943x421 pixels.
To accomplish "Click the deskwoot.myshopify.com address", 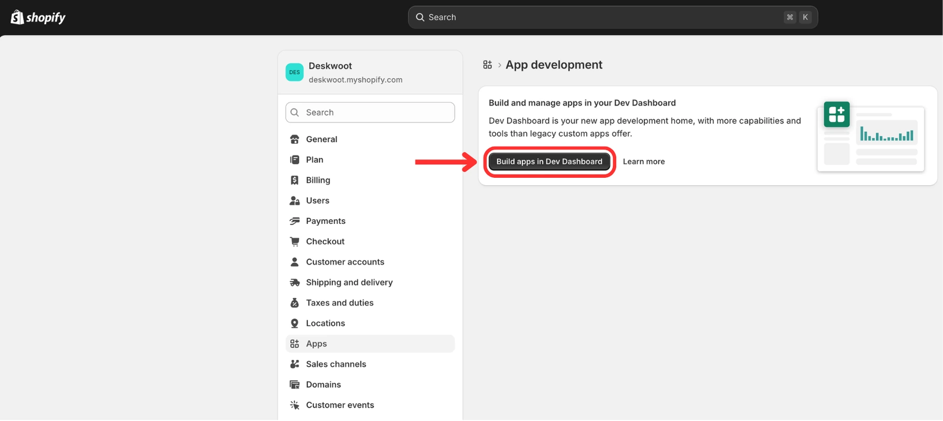I will tap(355, 79).
